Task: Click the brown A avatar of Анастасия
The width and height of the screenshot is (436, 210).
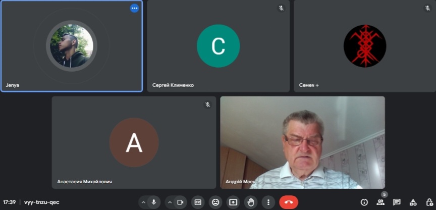Action: click(134, 142)
